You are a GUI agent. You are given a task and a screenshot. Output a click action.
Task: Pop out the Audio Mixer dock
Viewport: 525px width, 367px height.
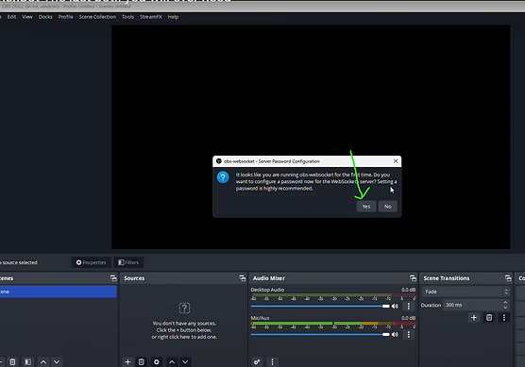click(413, 278)
